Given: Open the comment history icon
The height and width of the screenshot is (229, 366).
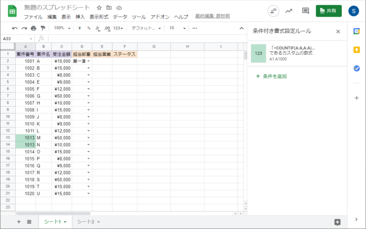Looking at the screenshot, I should 306,11.
